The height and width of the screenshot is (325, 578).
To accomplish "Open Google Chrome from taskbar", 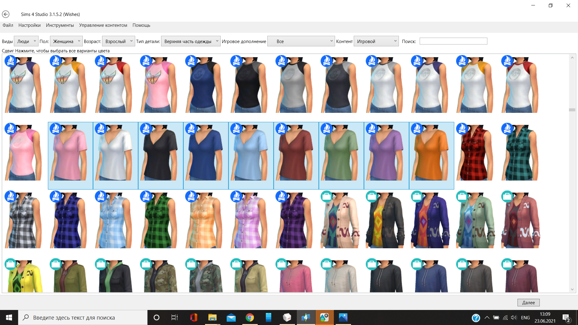I will pos(250,317).
